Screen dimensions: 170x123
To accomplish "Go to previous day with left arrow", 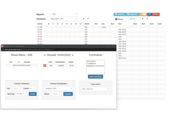I will pos(44,55).
